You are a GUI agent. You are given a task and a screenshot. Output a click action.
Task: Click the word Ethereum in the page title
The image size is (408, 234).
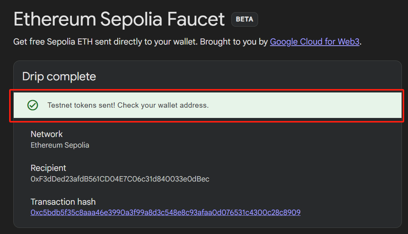tap(55, 19)
